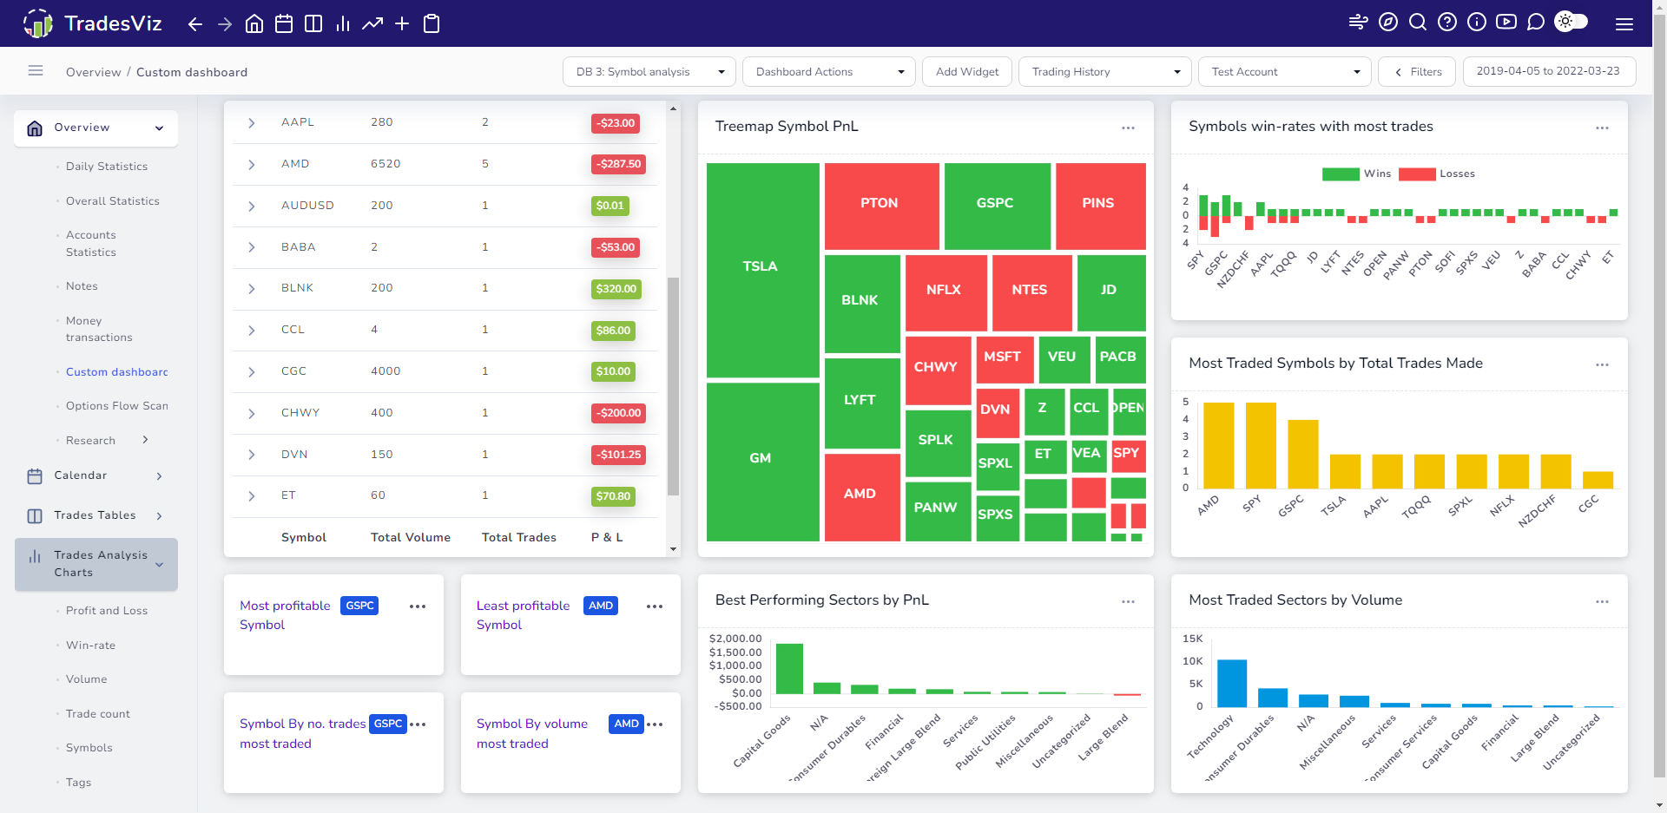The image size is (1667, 813).
Task: Click the TSLA block in the treemap
Action: point(763,270)
